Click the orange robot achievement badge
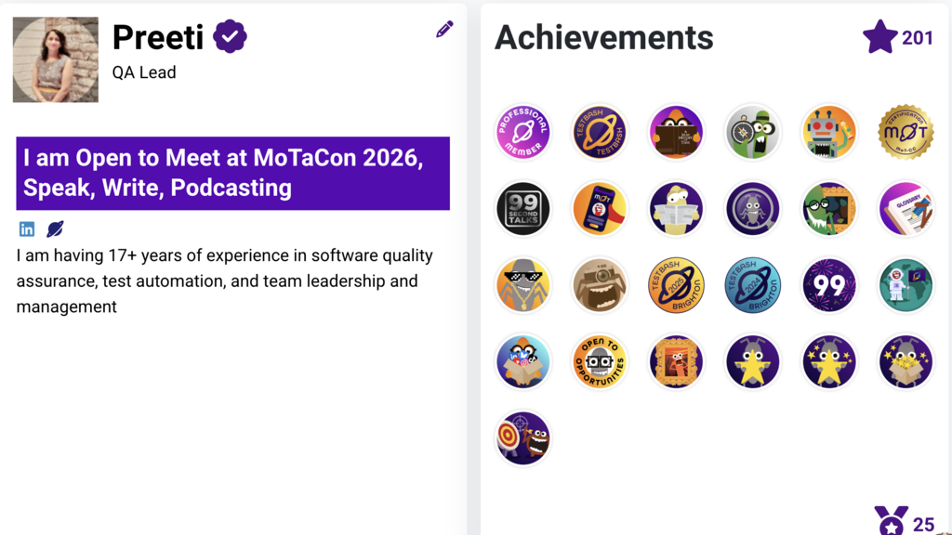 pos(828,133)
